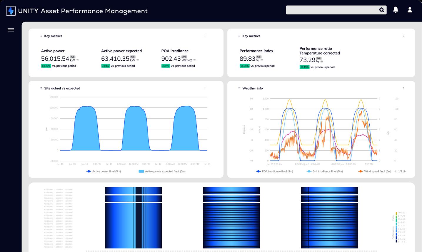
Task: Click the 56,015.54 active power value
Action: click(x=55, y=59)
